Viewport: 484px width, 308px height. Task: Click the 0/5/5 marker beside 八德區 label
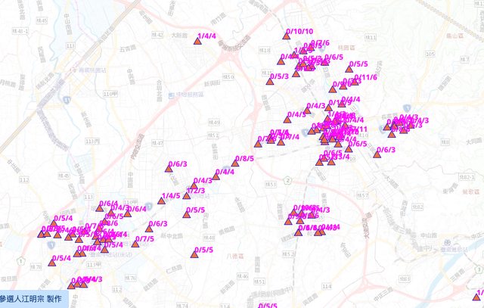[x=195, y=255]
